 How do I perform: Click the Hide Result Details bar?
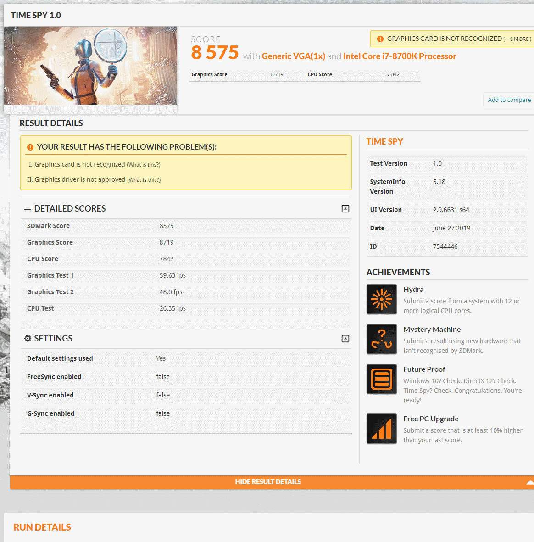tap(268, 482)
